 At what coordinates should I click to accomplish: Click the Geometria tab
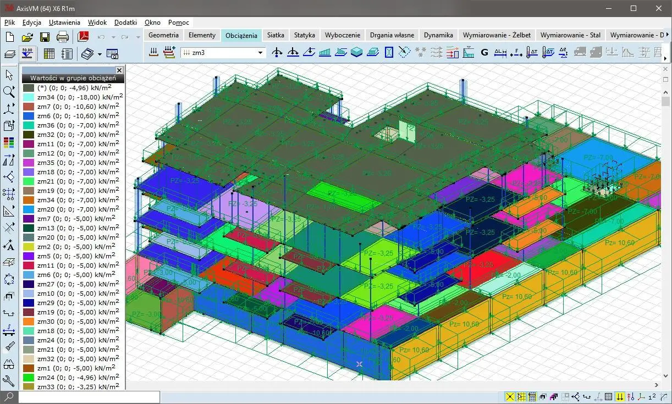[163, 35]
